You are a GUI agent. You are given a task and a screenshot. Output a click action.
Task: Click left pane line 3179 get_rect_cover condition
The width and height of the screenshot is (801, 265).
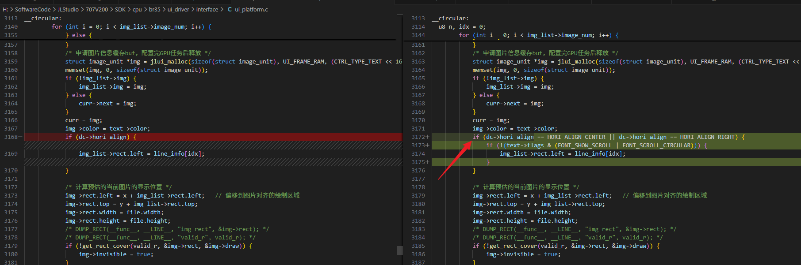coord(159,246)
